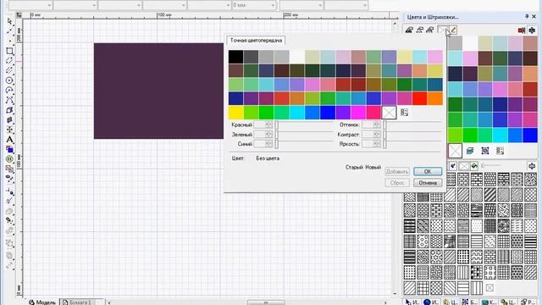Select the spline curve tool in left toolbar
This screenshot has height=305, width=542.
pyautogui.click(x=9, y=100)
